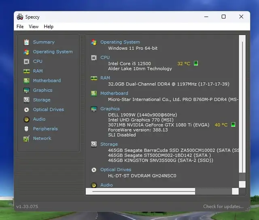Click the NVIDIA GeForce GTX 1080 Ti line
Screen dimensions: 259x220
(x=159, y=125)
